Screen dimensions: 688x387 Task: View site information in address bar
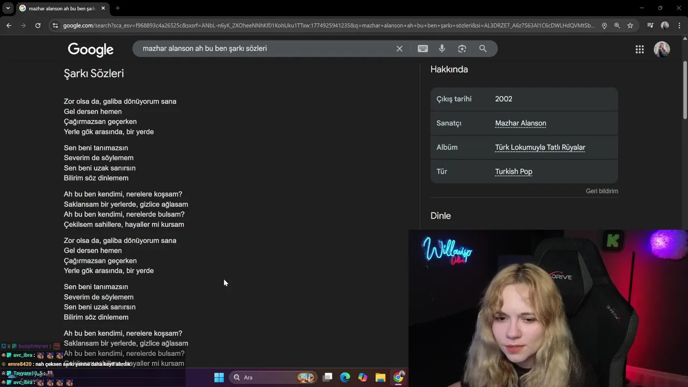(54, 25)
